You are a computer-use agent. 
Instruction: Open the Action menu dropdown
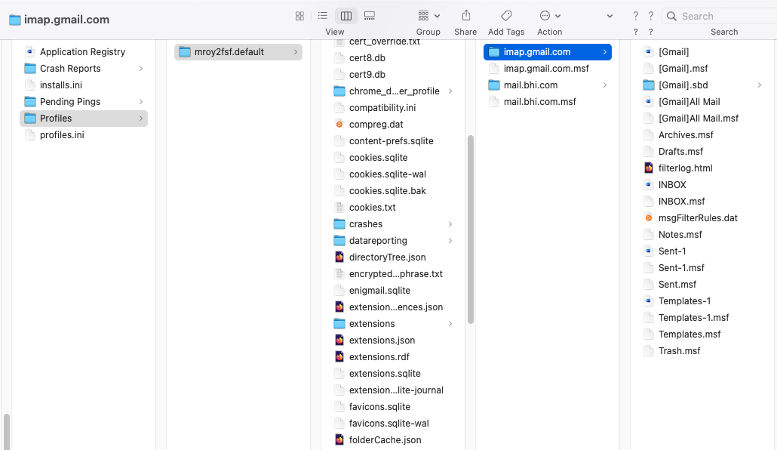[x=550, y=16]
